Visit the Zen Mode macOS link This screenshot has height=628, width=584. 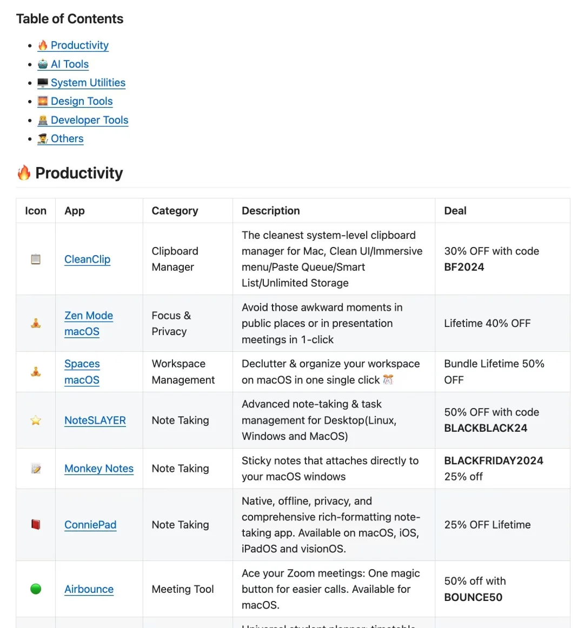click(89, 316)
